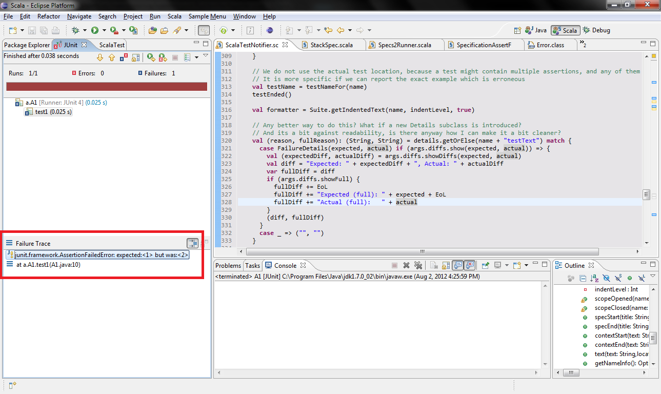661x394 pixels.
Task: Click the Last Edit Location arrow icon
Action: (x=328, y=30)
